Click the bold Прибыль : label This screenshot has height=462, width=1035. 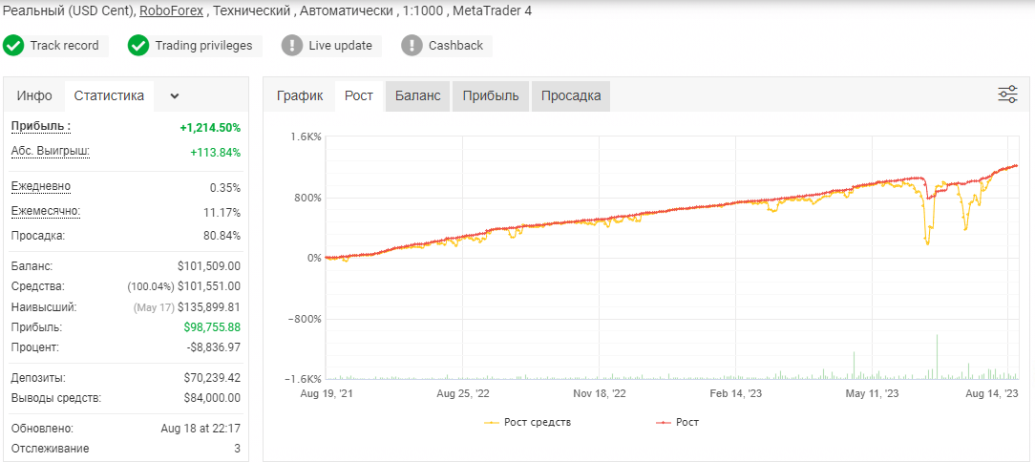tap(41, 126)
